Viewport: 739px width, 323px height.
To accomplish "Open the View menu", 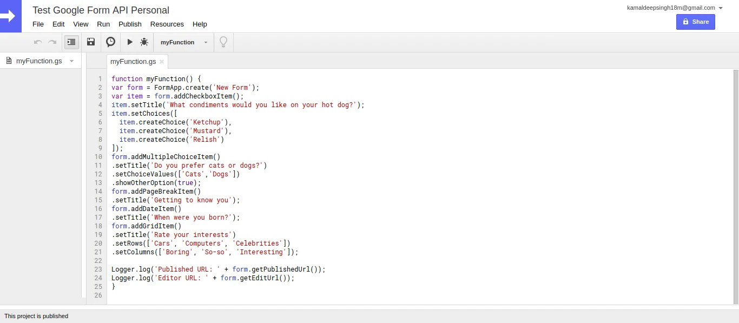I will tap(81, 24).
